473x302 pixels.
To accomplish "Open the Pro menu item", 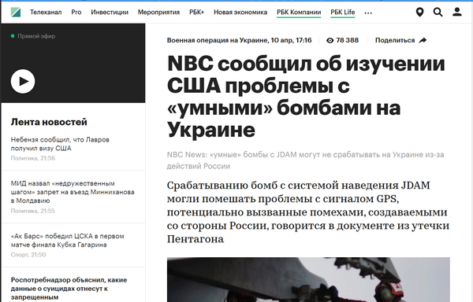I will pyautogui.click(x=76, y=13).
